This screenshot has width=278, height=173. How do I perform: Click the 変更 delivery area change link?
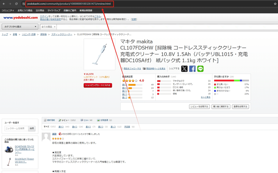(x=134, y=19)
